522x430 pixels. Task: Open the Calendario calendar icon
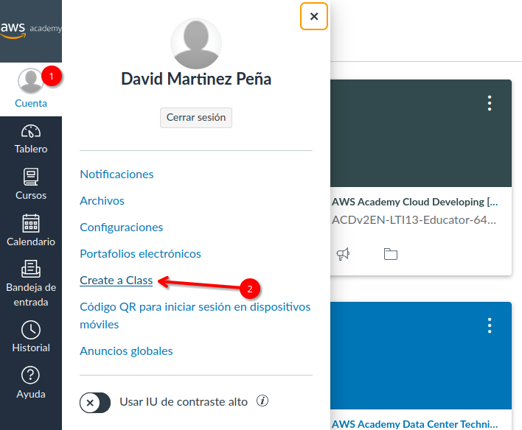point(31,223)
